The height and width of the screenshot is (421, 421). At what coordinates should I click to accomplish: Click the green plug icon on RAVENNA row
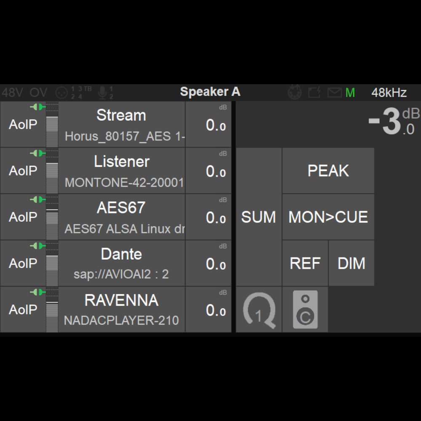[38, 292]
